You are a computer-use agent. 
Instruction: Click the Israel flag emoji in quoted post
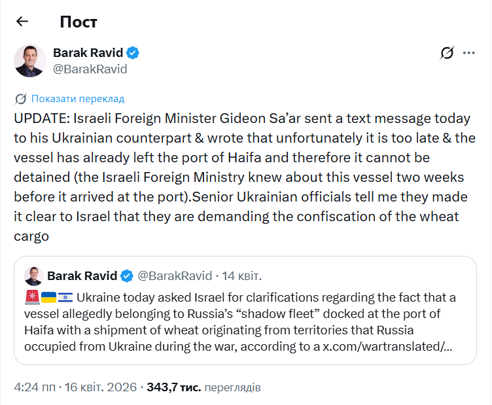pos(65,298)
